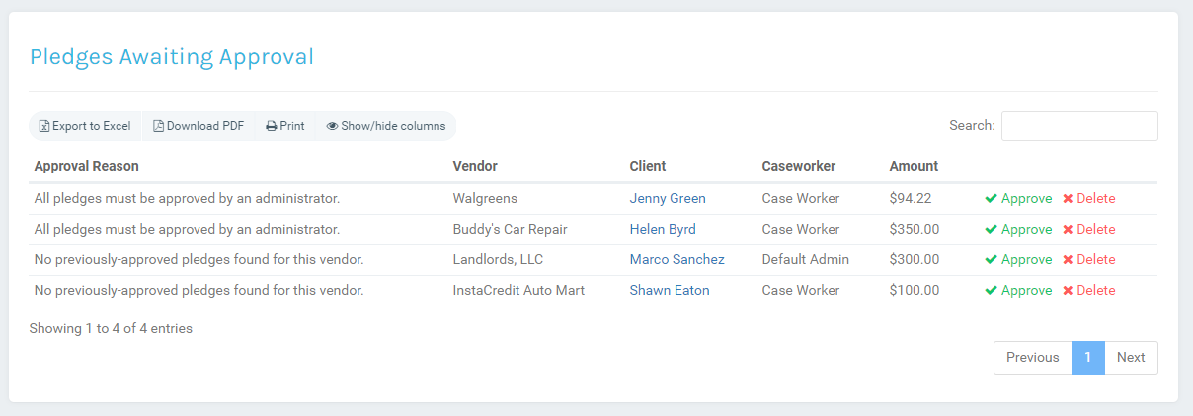The height and width of the screenshot is (416, 1193).
Task: Click the Export to Excel button
Action: click(85, 126)
